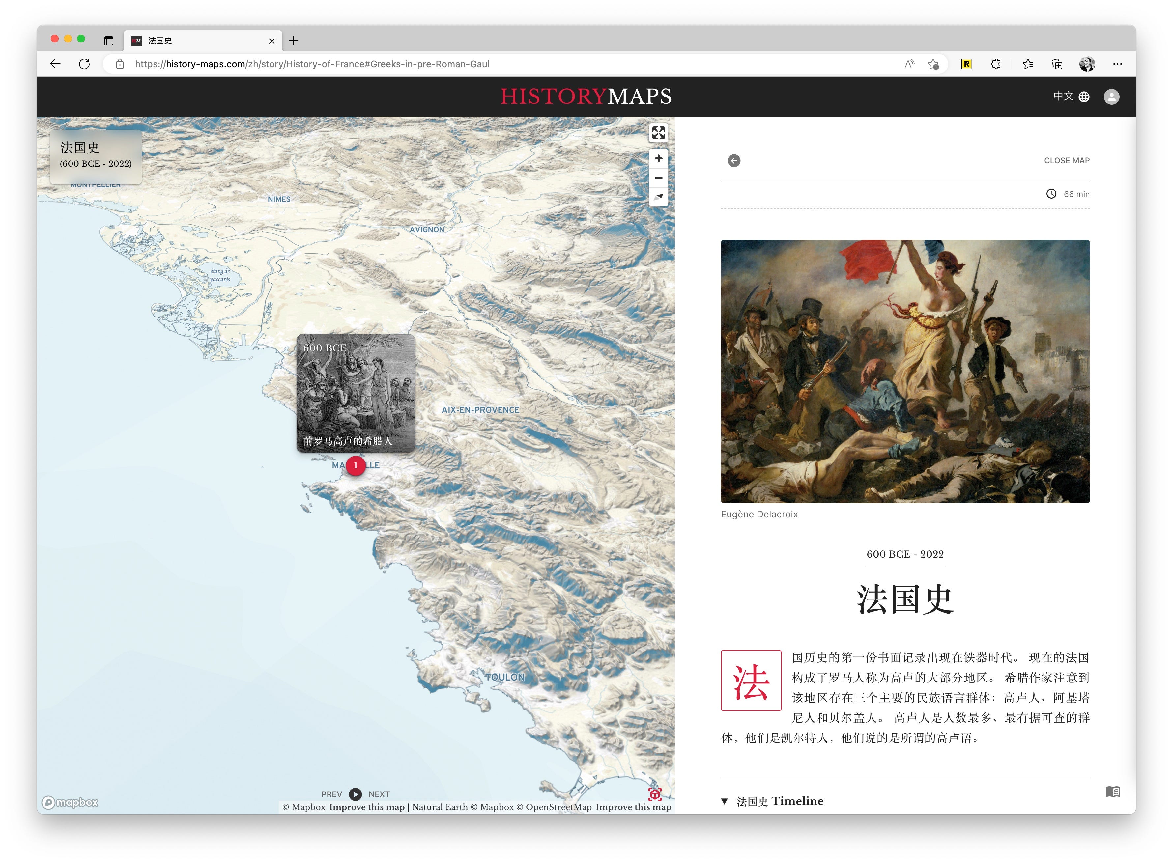The image size is (1173, 863).
Task: Play the map story
Action: click(355, 794)
